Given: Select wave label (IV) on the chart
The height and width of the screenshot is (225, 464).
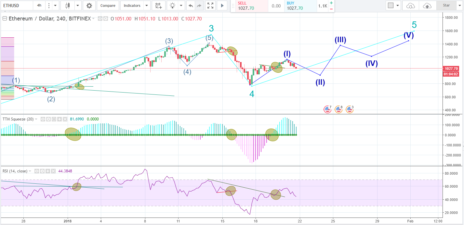Looking at the screenshot, I should point(371,64).
